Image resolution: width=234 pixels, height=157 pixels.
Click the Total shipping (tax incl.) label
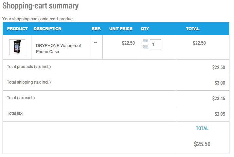[29, 82]
